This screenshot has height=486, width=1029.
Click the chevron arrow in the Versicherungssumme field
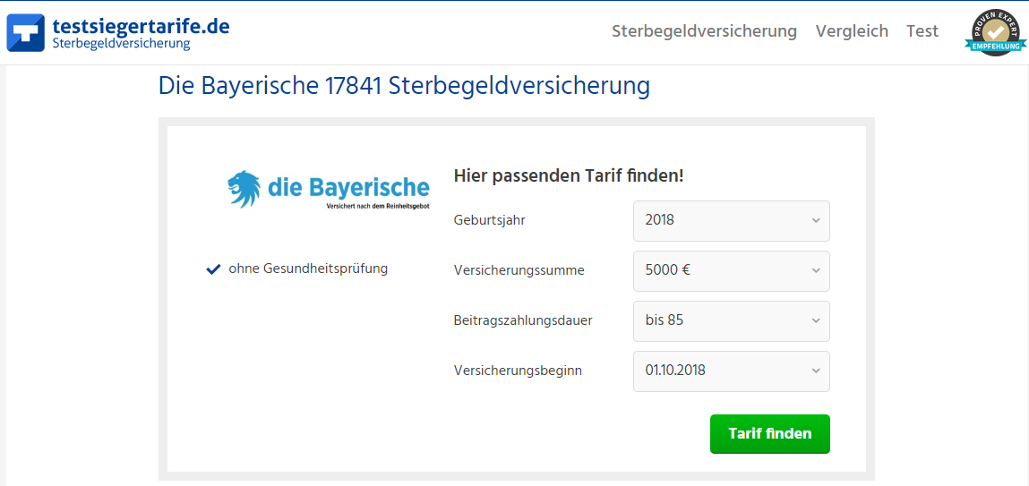pyautogui.click(x=816, y=271)
